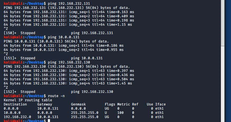Click the 'route -n' command text

(x=56, y=96)
